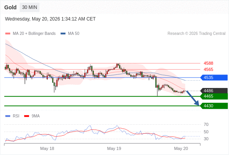The image size is (229, 155).
Task: Click the RSI 30 axis label
Action: tap(206, 139)
